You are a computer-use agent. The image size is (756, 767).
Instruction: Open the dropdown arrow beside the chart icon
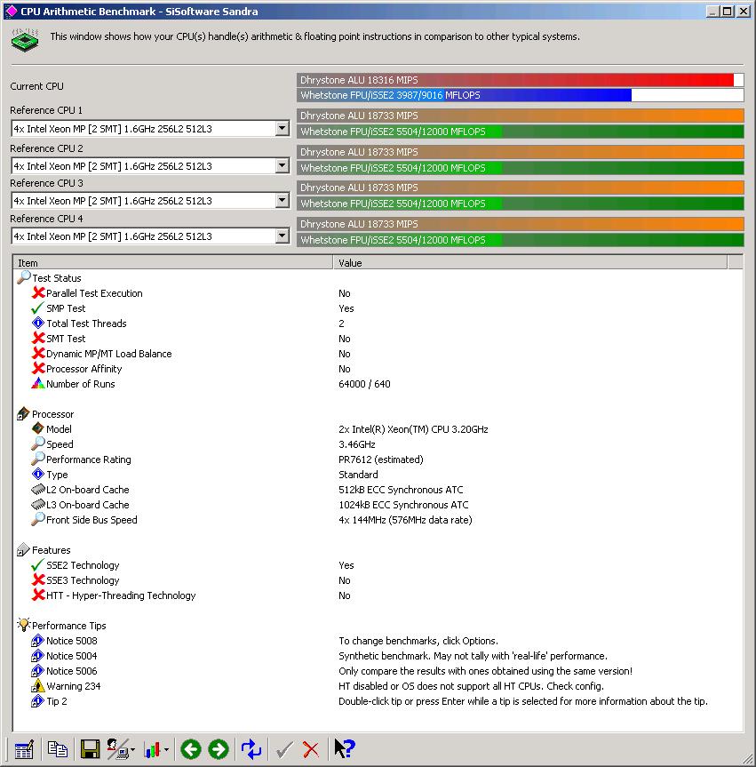click(x=166, y=750)
